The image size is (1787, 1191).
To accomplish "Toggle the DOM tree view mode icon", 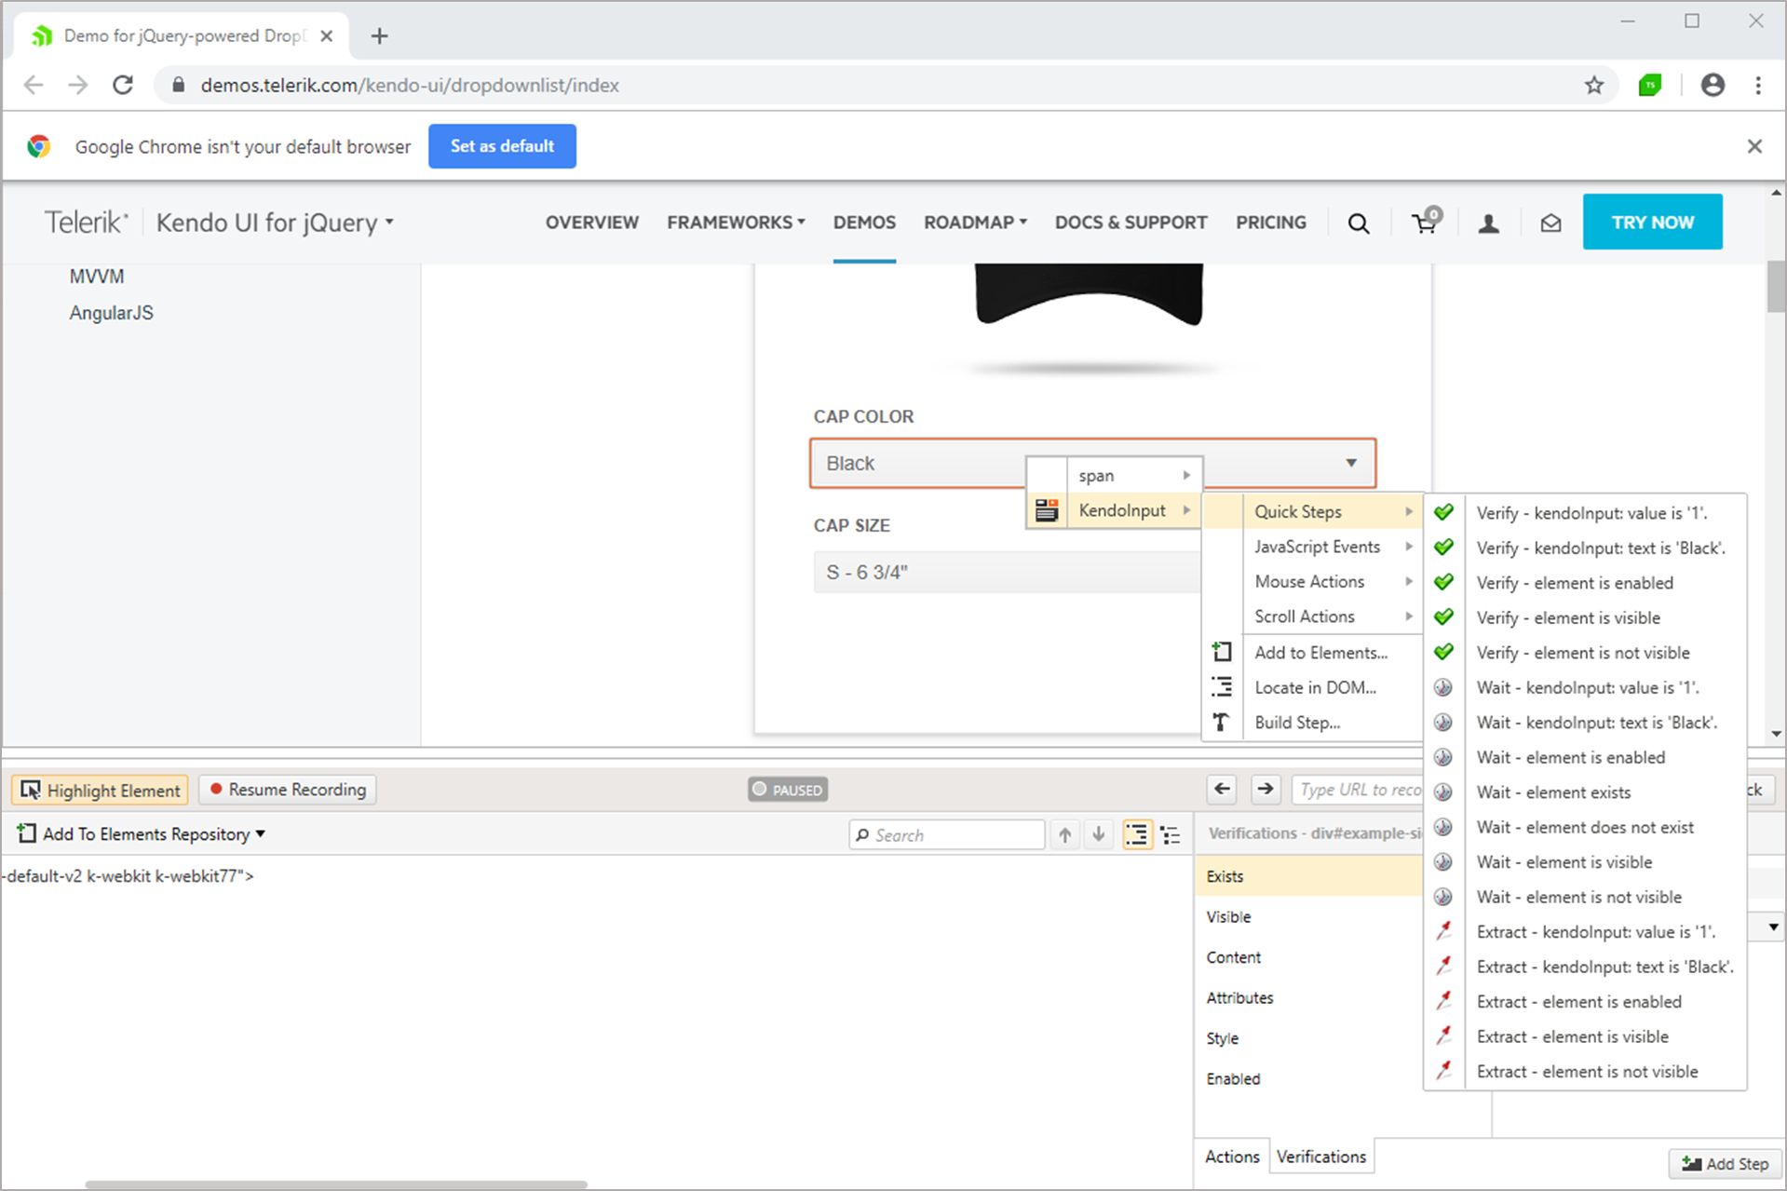I will coord(1137,835).
